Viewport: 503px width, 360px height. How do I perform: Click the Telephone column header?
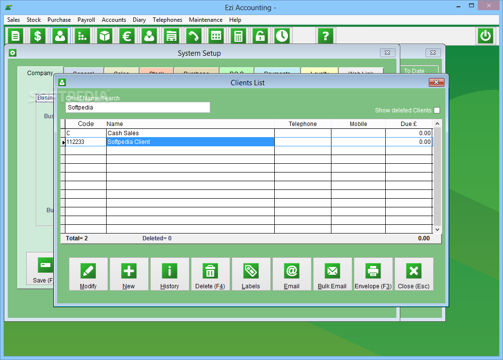(x=302, y=124)
